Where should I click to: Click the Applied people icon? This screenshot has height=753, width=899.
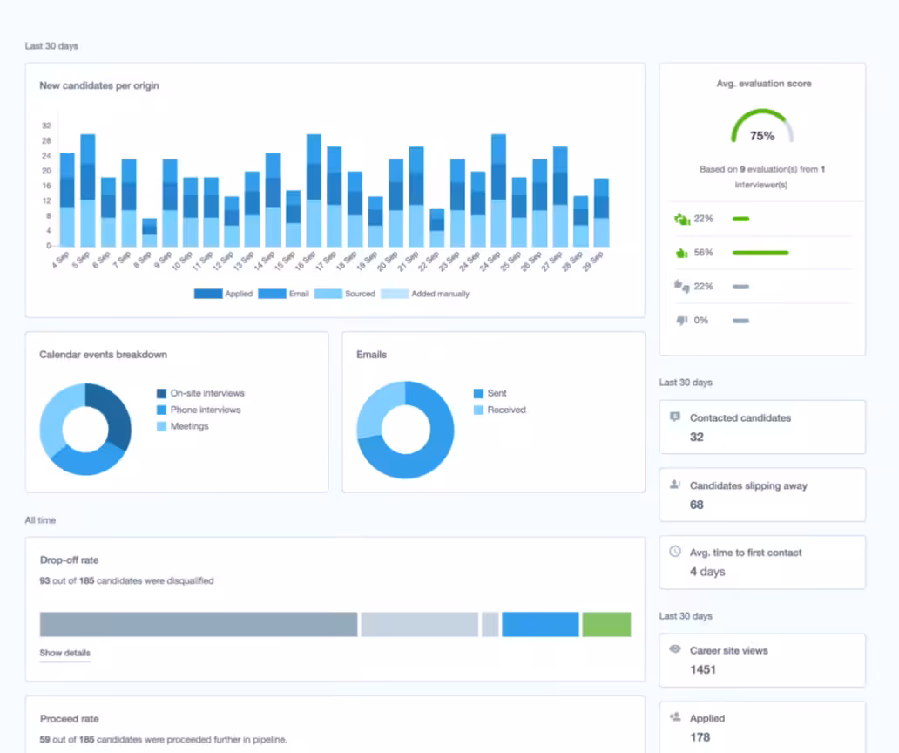(675, 717)
